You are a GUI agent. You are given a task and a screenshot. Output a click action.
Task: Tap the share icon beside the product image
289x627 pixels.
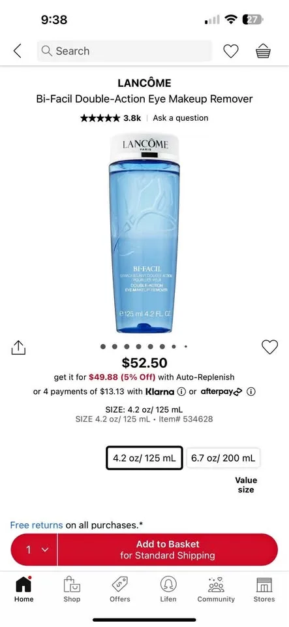(18, 347)
